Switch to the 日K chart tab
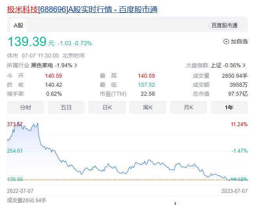This screenshot has width=254, height=205. pyautogui.click(x=107, y=107)
